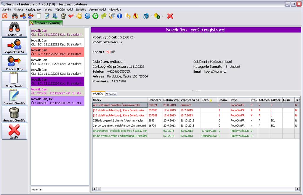Image resolution: width=303 pixels, height=195 pixels.
Task: Click the blue S coin toolbar icon
Action: coord(87,16)
